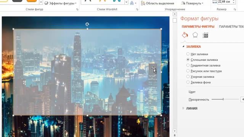This screenshot has width=244, height=137.
Task: Open Стили WordArt dialog launcher
Action: point(137,10)
